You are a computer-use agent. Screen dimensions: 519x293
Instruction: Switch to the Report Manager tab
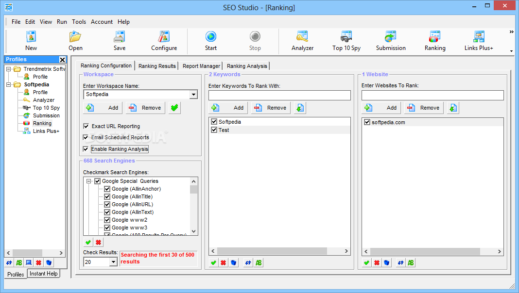(201, 66)
